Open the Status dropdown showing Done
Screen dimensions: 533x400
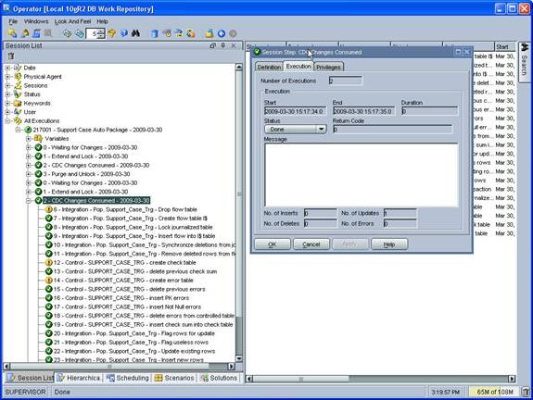click(295, 129)
